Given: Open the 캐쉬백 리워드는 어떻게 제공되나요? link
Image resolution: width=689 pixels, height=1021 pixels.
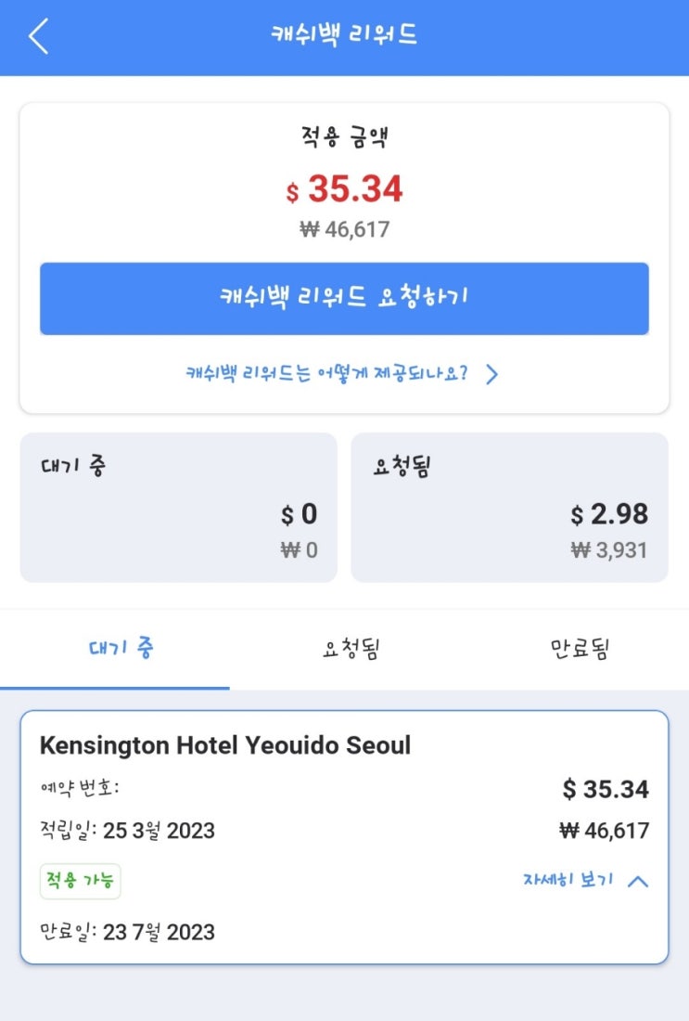Looking at the screenshot, I should [326, 374].
